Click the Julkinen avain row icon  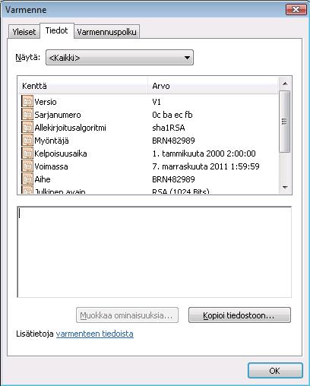(27, 190)
